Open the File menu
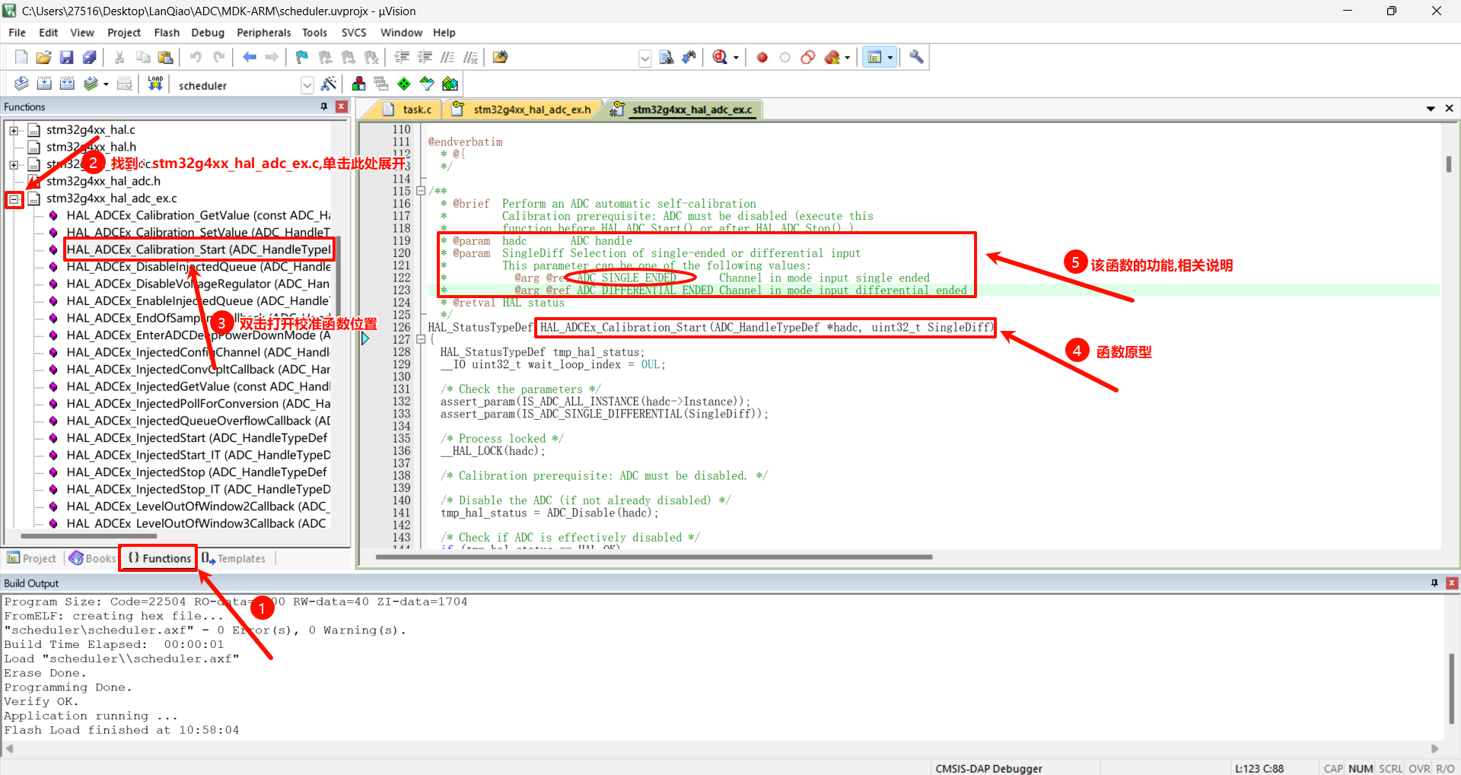Screen dimensions: 1461x775 pos(17,33)
